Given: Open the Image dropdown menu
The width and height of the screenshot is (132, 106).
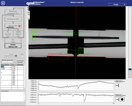Looking at the screenshot, I should (x=117, y=4).
